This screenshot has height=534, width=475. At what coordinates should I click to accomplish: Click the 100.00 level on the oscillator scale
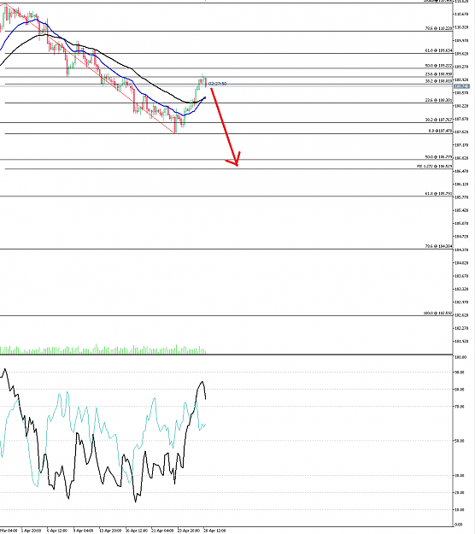click(x=460, y=357)
